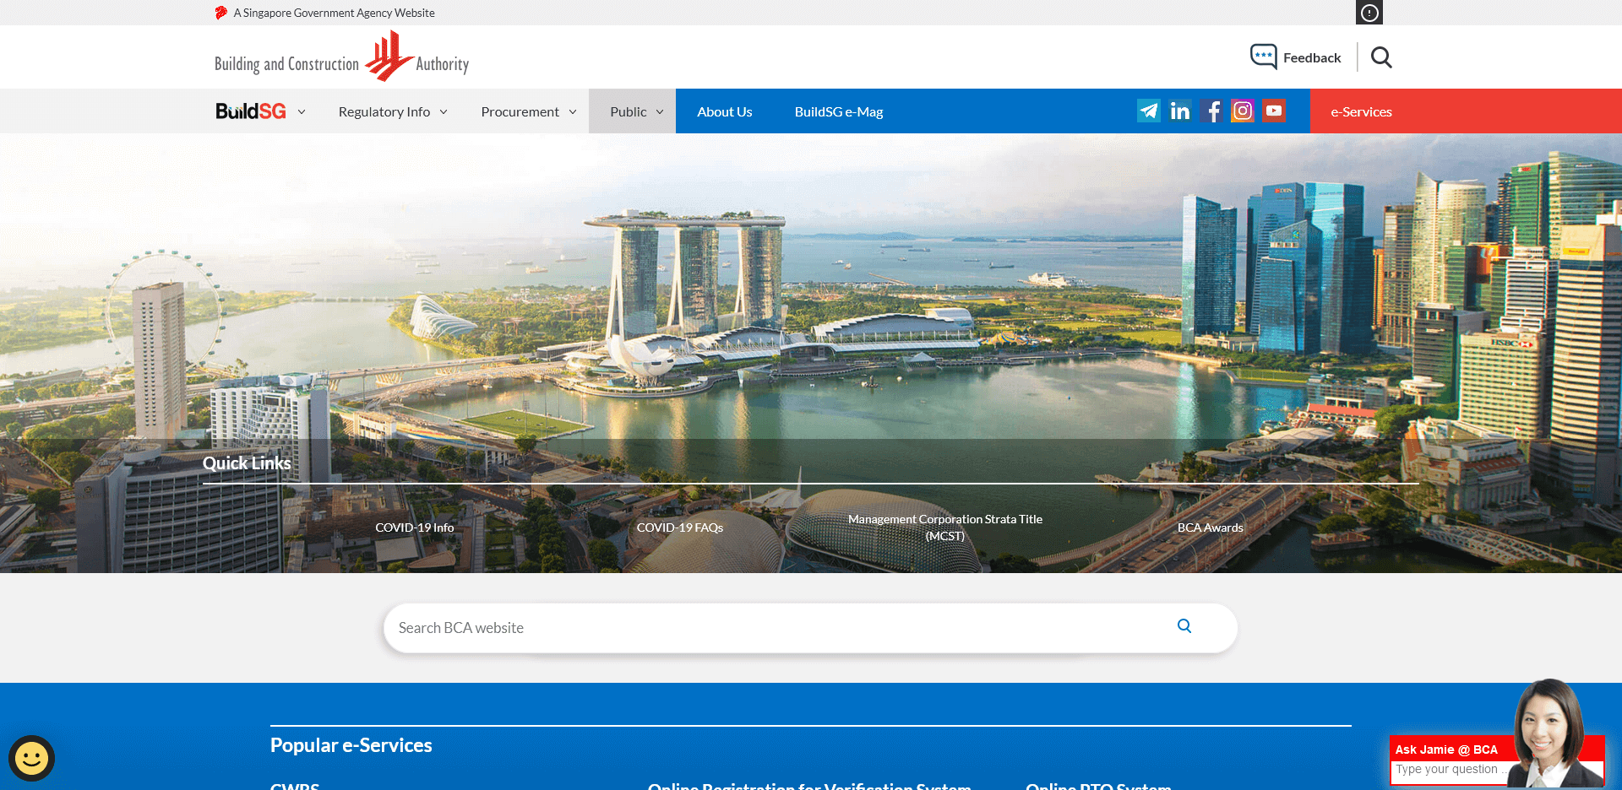Open the smiley feedback widget
Image resolution: width=1622 pixels, height=790 pixels.
click(32, 758)
